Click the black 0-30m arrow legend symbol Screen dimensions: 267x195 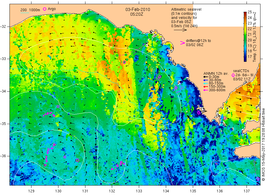(x=206, y=77)
